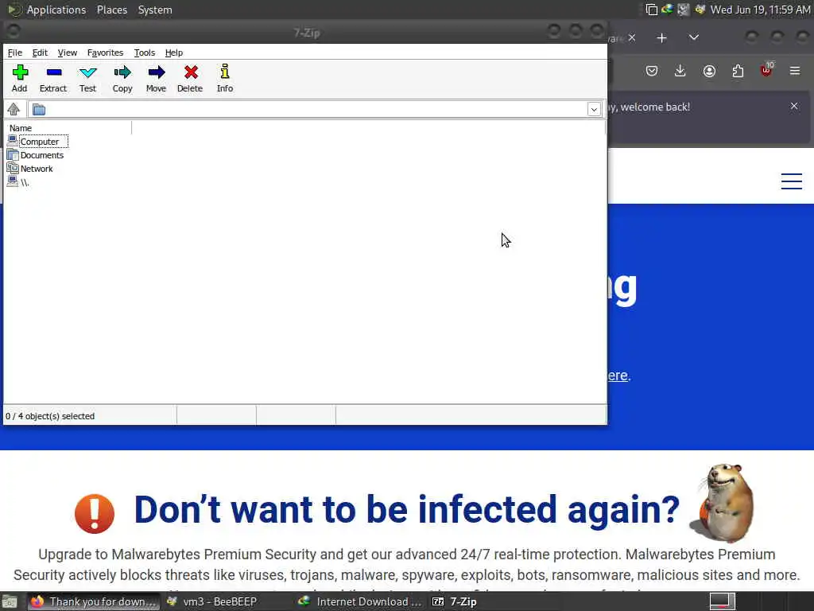This screenshot has width=814, height=611.
Task: Switch to 'vm3 - BeeBEEP' taskbar item
Action: click(211, 601)
